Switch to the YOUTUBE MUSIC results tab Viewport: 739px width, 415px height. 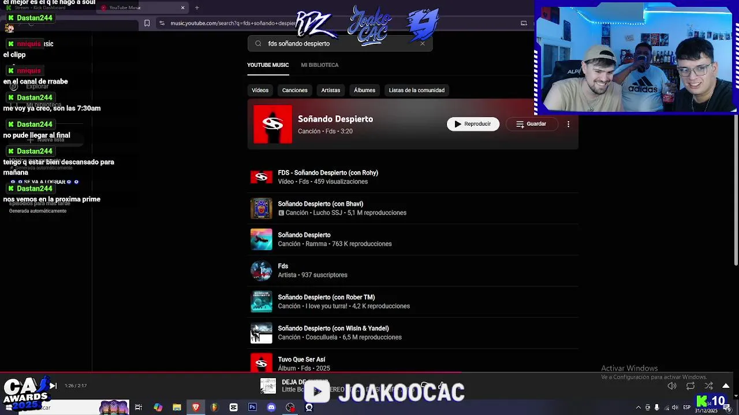[x=268, y=65]
